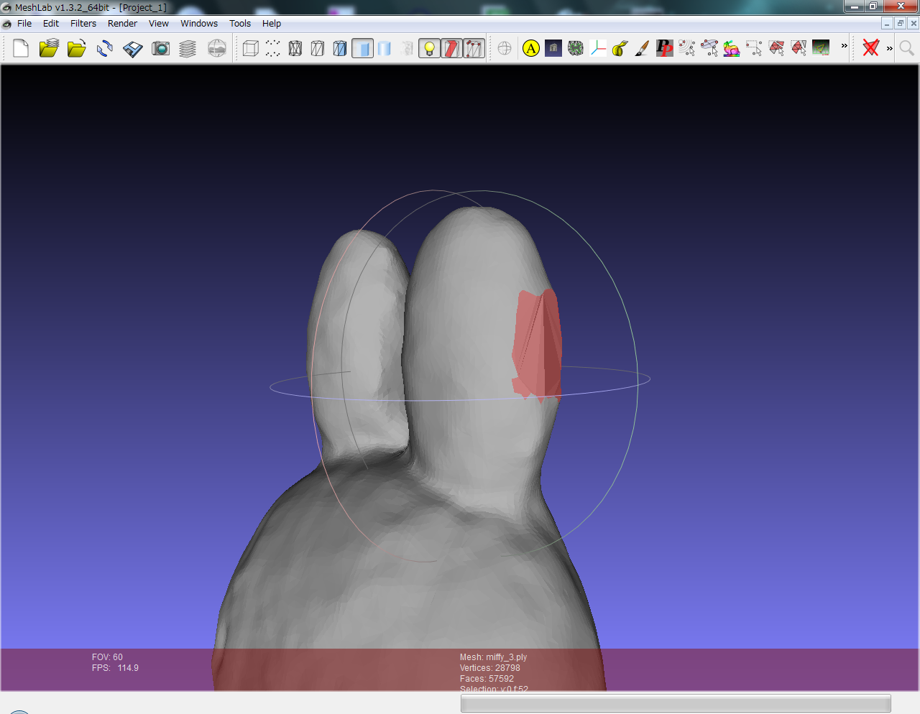Click the plane selection cursor tool
The image size is (920, 714).
click(709, 48)
